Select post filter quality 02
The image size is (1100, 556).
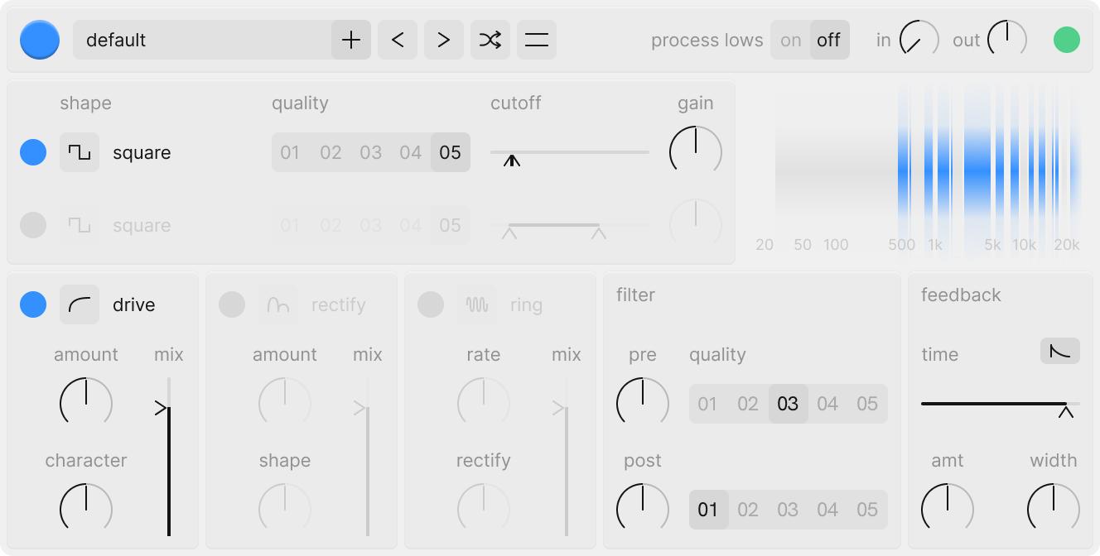[x=748, y=510]
